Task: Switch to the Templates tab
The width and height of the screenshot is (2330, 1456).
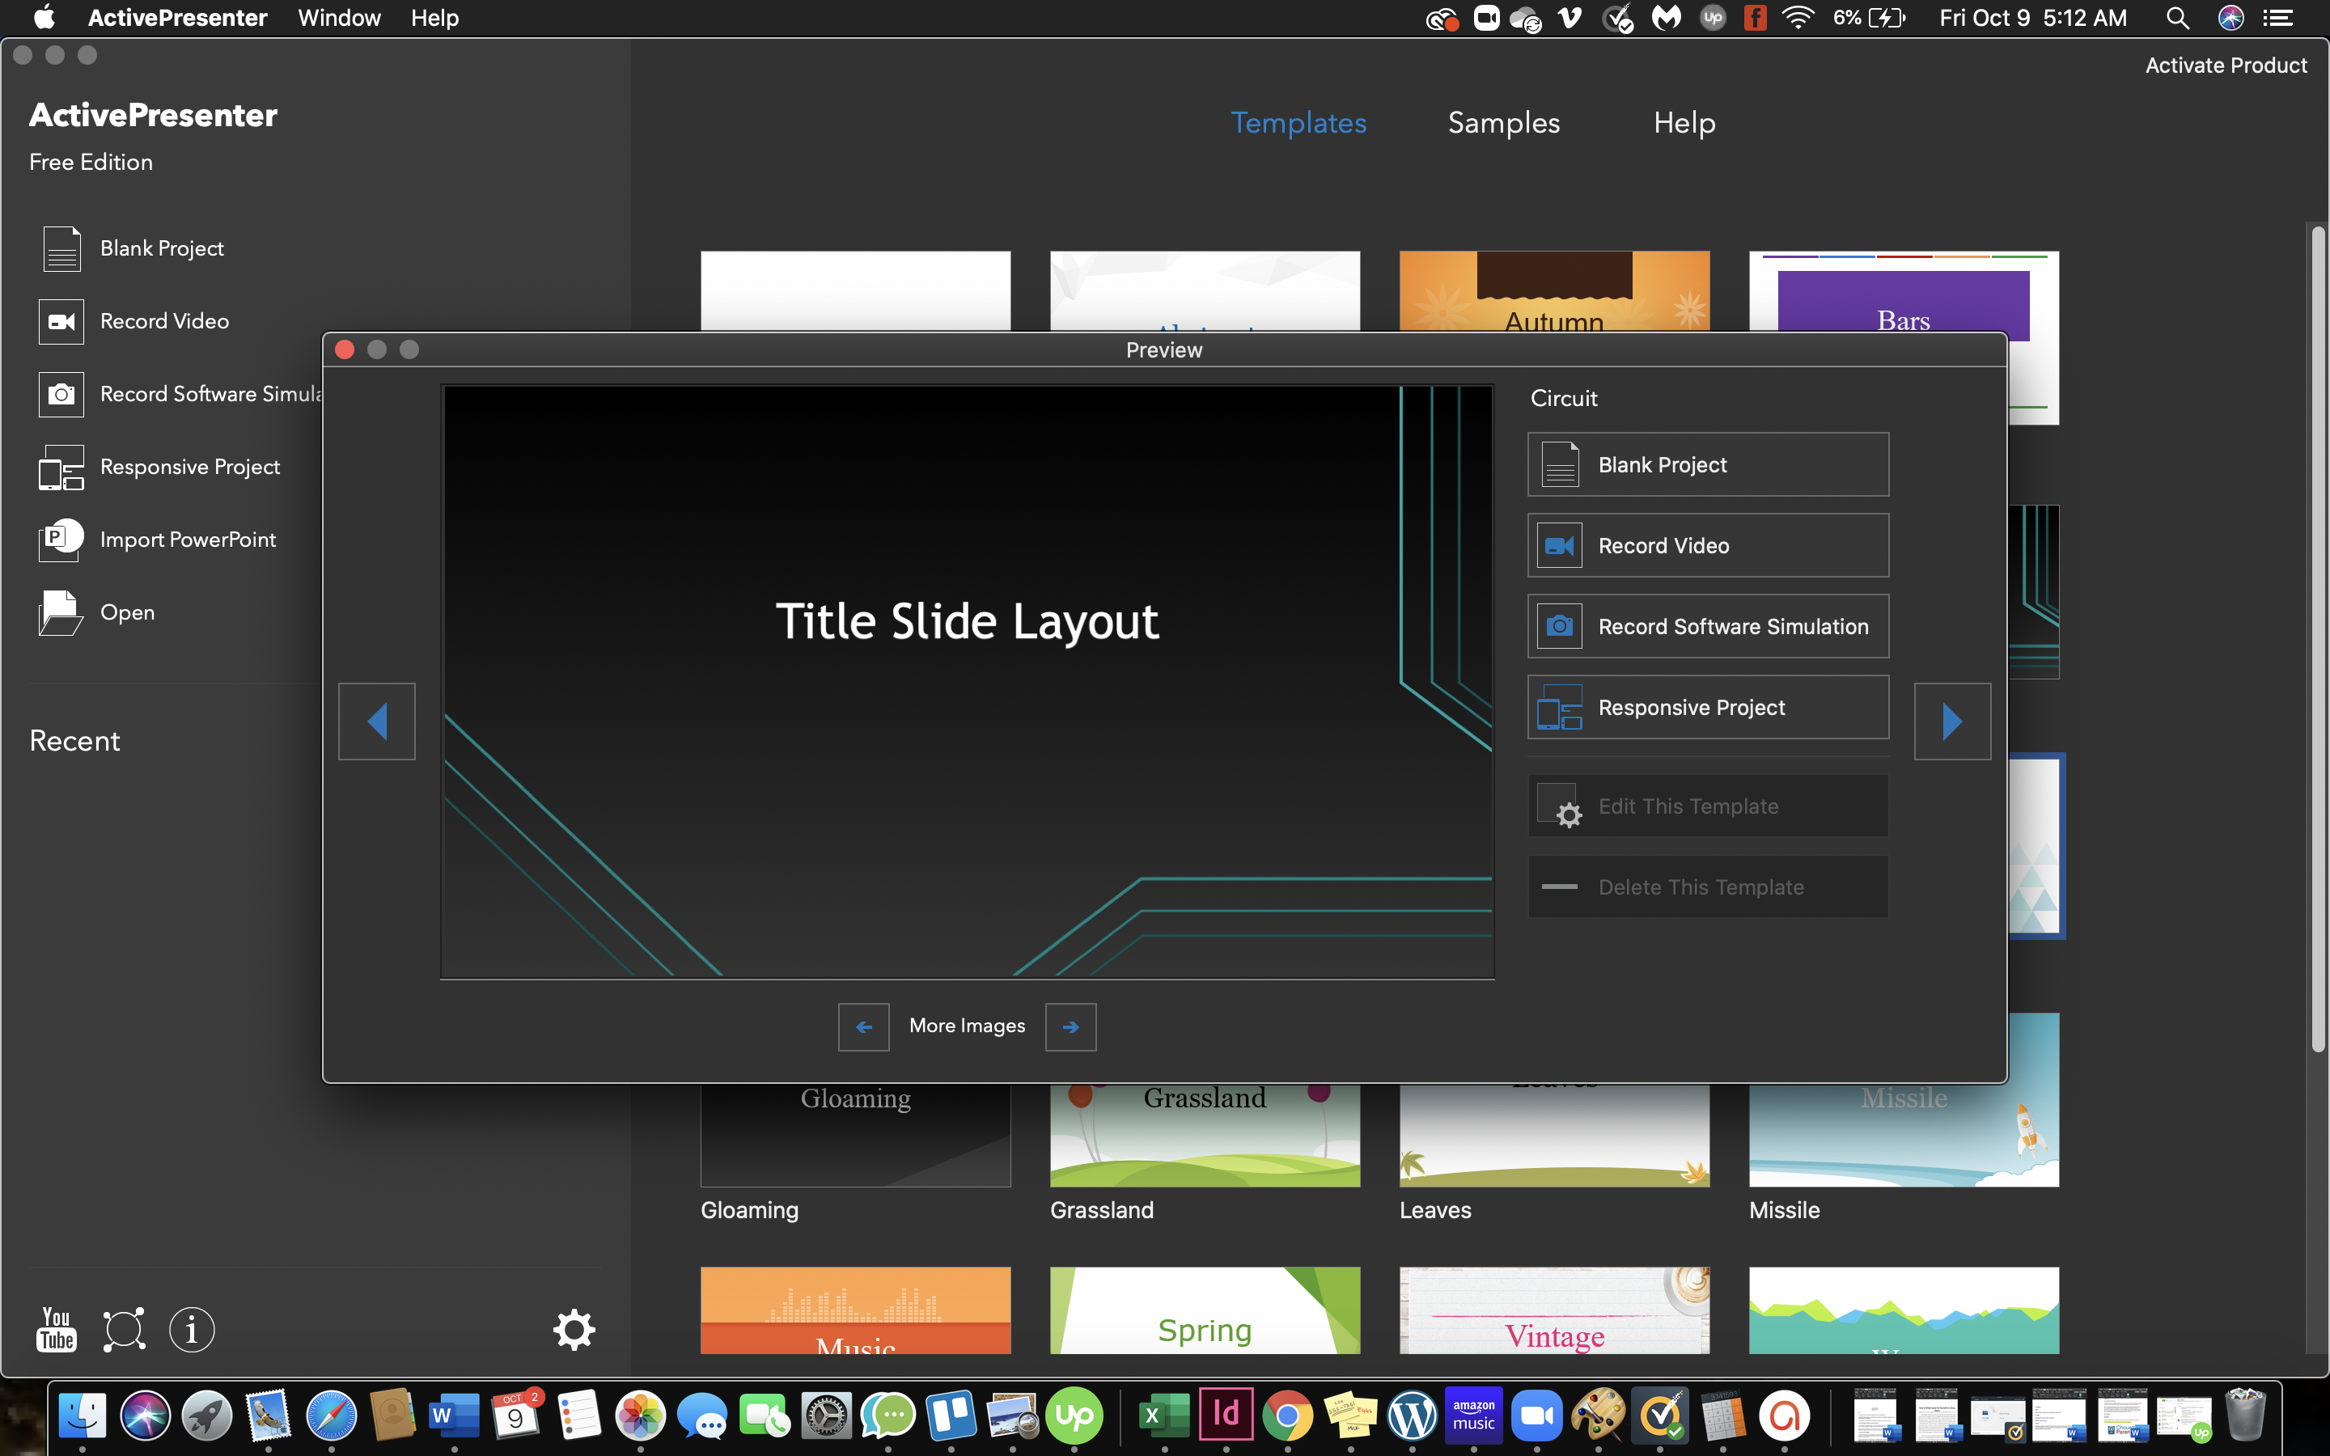Action: [x=1298, y=123]
